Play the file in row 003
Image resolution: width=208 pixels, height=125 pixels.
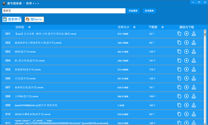click(x=187, y=51)
